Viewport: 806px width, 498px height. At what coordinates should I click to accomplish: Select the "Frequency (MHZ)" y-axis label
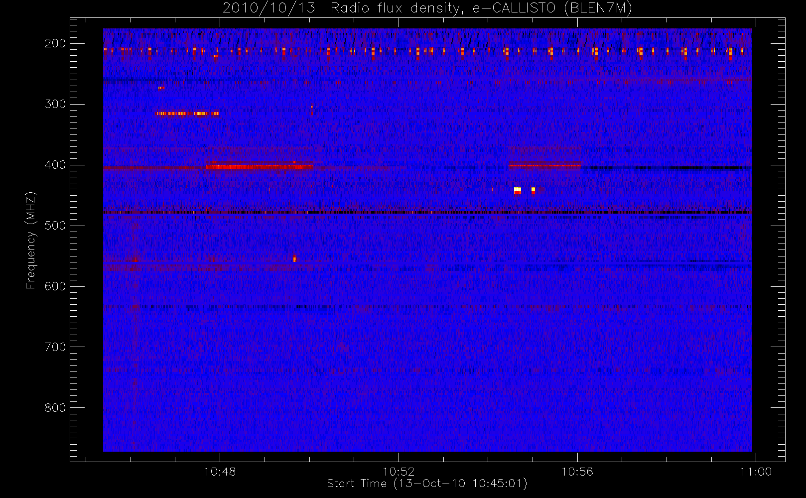coord(31,240)
